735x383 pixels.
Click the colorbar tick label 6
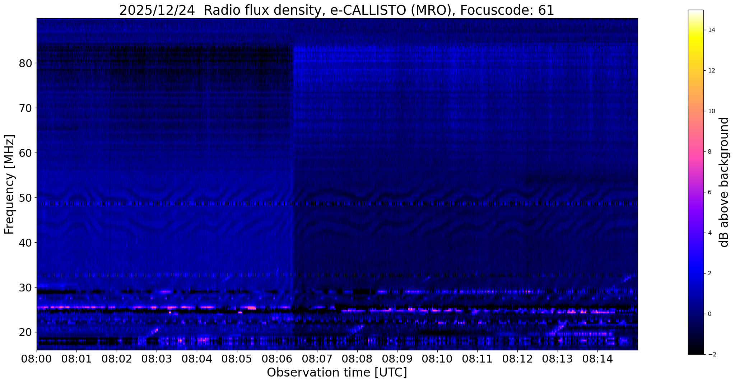(709, 192)
